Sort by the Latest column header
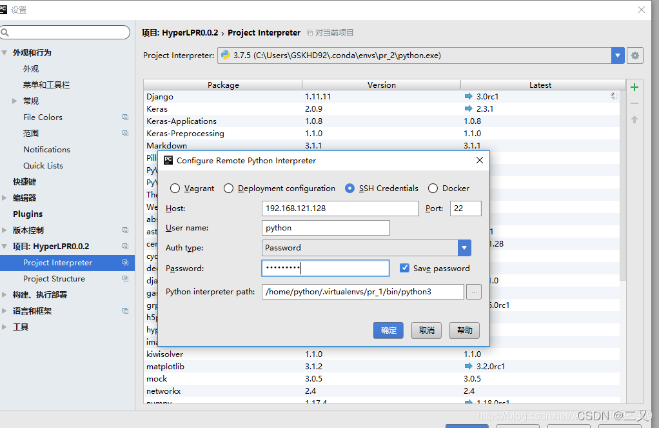Image resolution: width=659 pixels, height=428 pixels. pyautogui.click(x=540, y=85)
